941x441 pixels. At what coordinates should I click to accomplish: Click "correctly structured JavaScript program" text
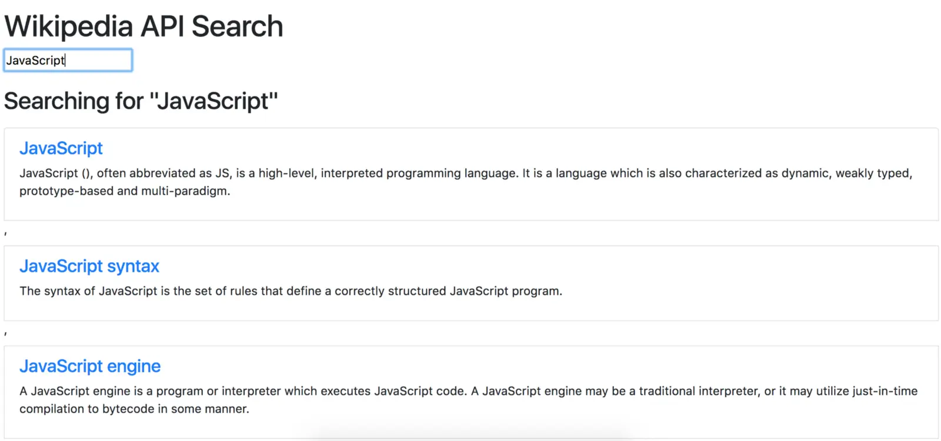[448, 291]
